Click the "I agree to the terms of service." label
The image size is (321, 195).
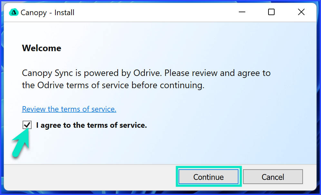92,125
